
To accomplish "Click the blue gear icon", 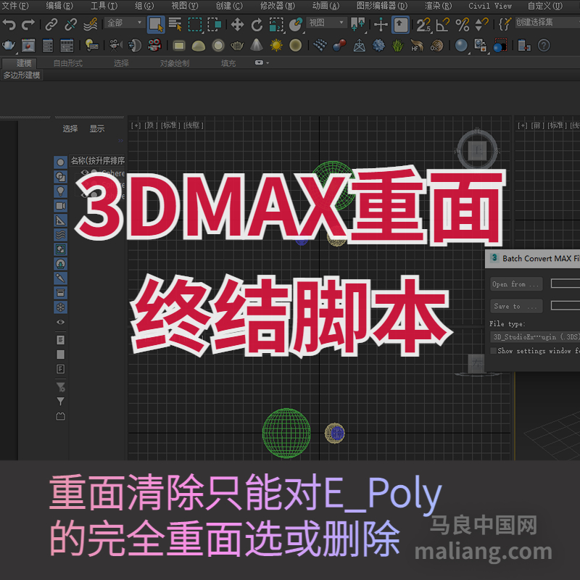I will (x=378, y=46).
